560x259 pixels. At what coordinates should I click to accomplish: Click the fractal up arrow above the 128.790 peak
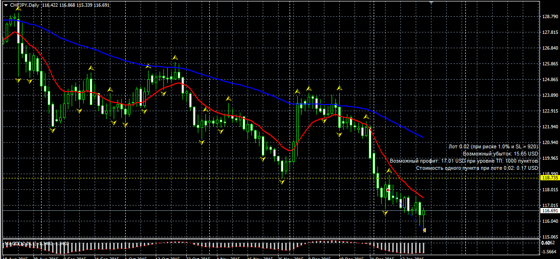click(x=18, y=9)
